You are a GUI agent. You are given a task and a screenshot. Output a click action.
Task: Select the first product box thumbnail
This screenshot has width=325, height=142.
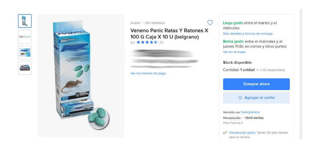tap(25, 21)
